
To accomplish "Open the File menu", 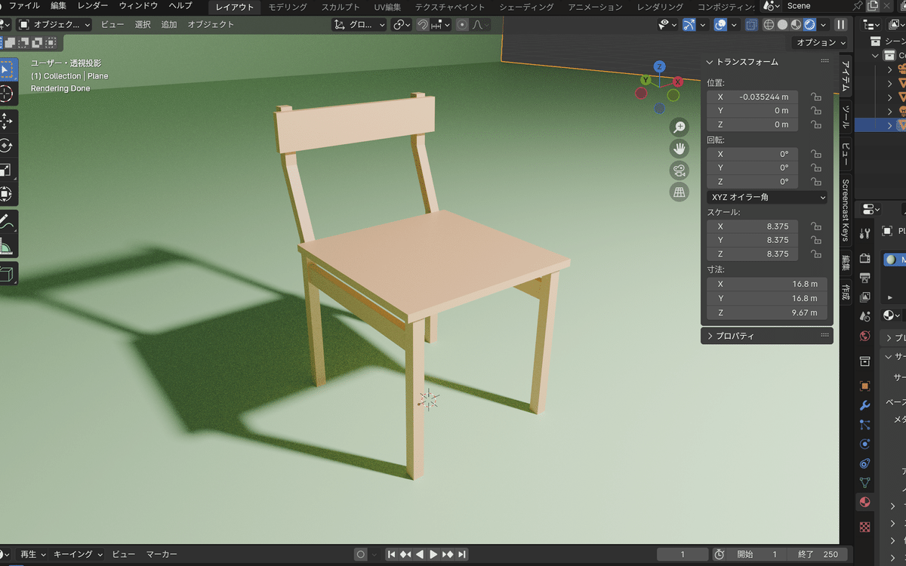I will (24, 6).
